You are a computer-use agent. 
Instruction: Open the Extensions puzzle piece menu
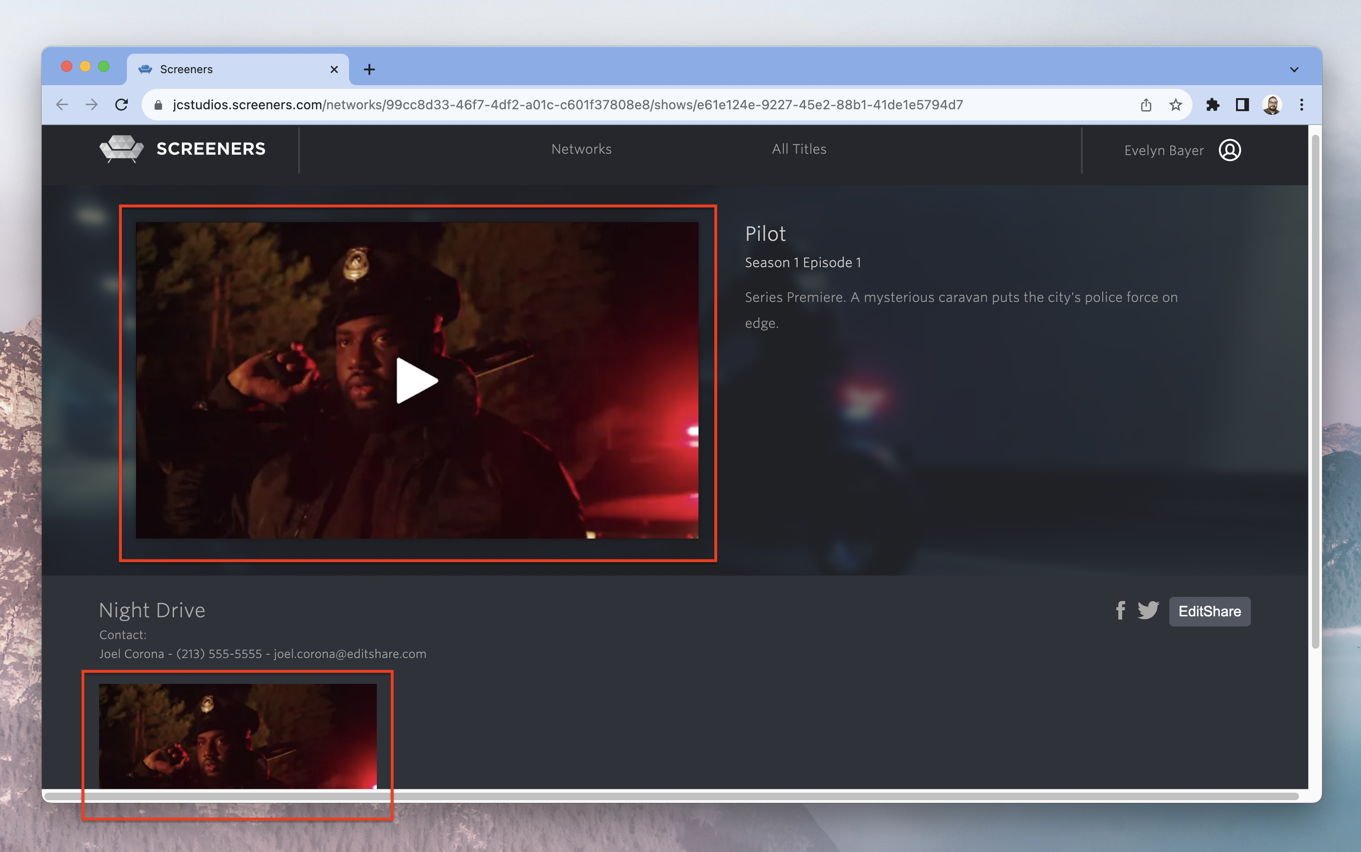tap(1212, 105)
